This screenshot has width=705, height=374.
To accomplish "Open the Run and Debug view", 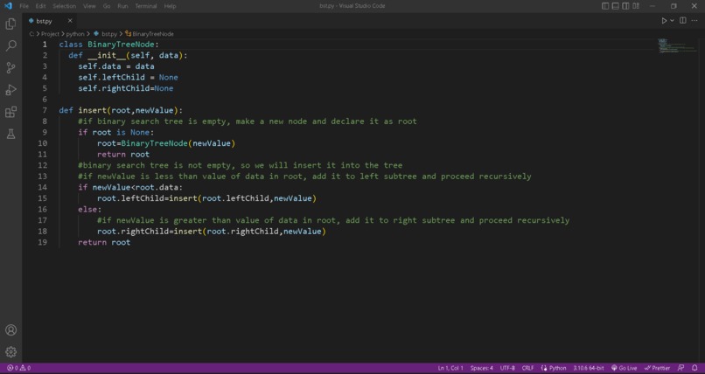I will point(10,90).
